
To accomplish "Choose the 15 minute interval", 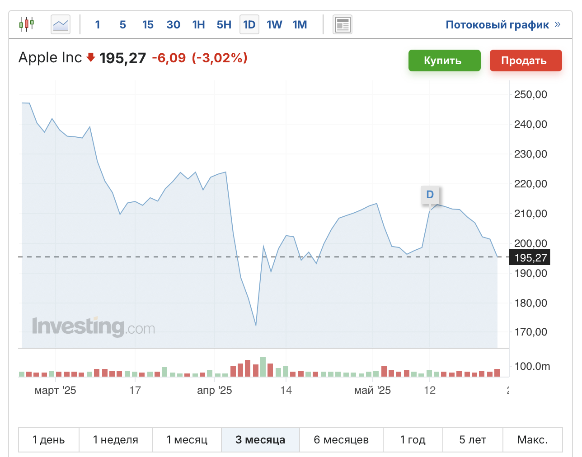I will (148, 24).
